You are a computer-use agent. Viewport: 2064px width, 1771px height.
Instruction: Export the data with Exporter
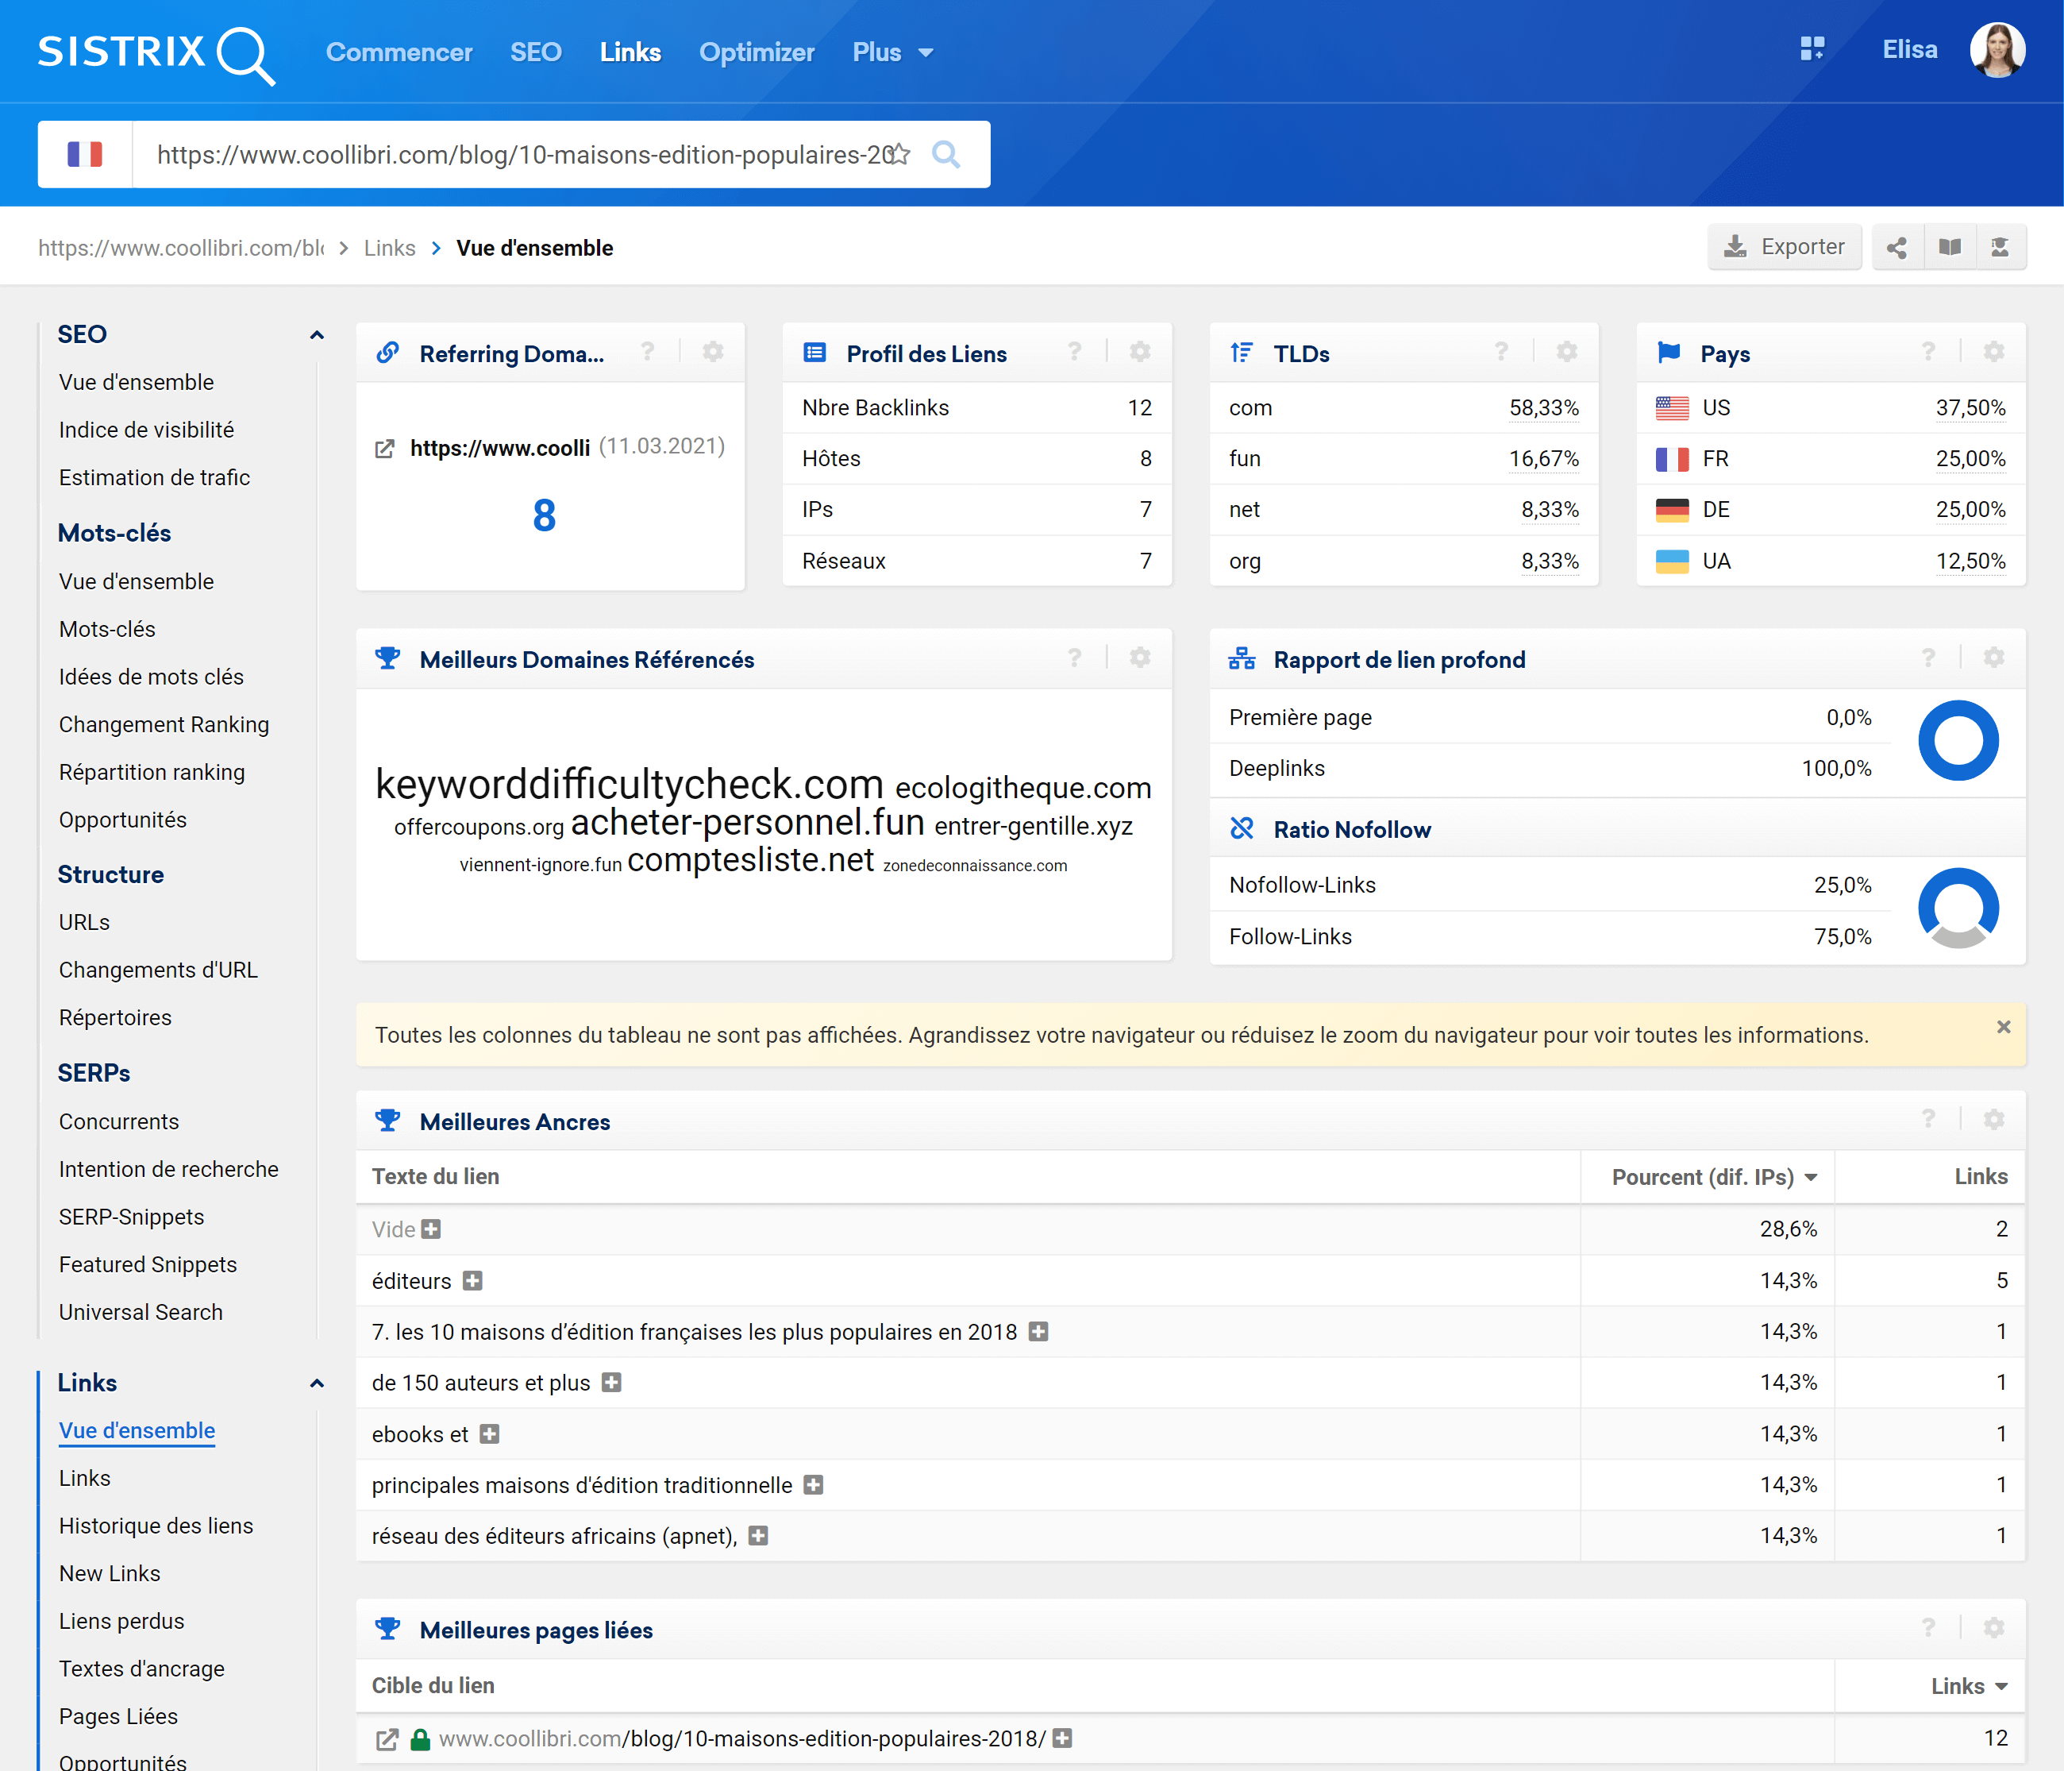pos(1784,247)
